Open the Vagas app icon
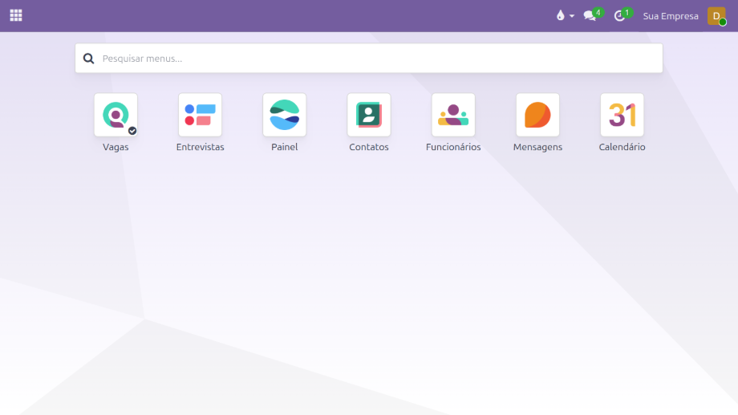Screen dimensions: 738x415 tap(116, 115)
